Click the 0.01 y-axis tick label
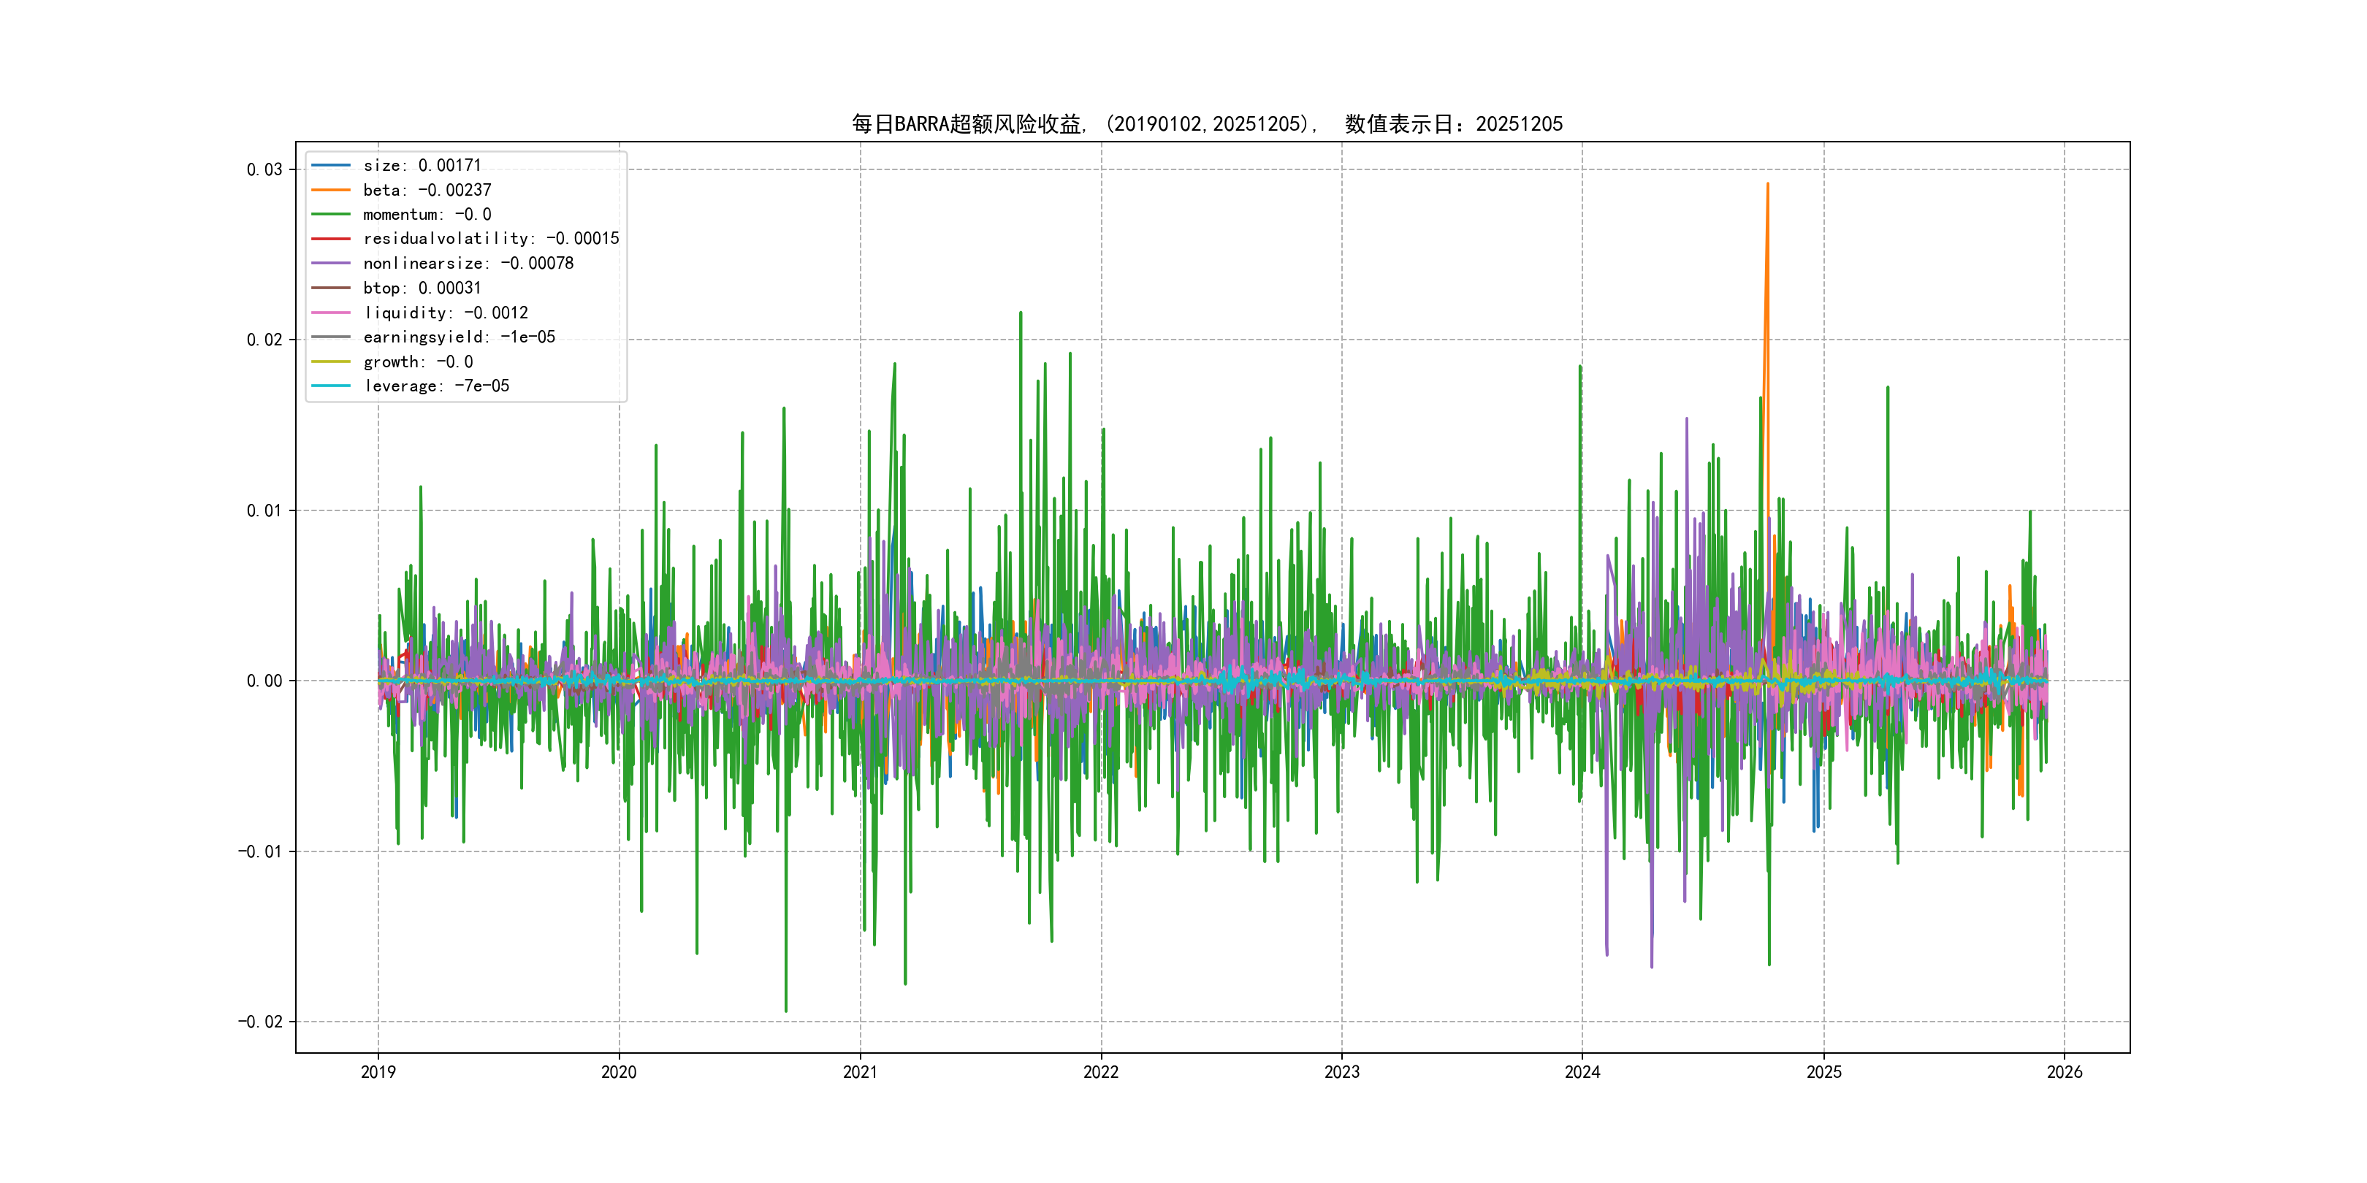 tap(264, 510)
